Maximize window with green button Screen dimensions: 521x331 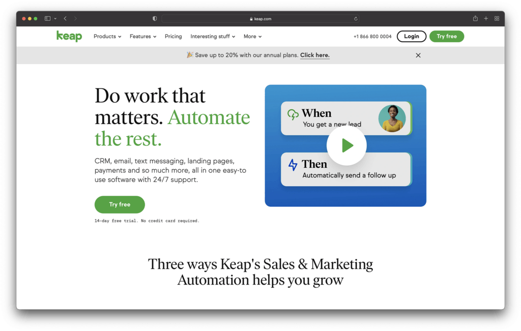click(x=36, y=19)
